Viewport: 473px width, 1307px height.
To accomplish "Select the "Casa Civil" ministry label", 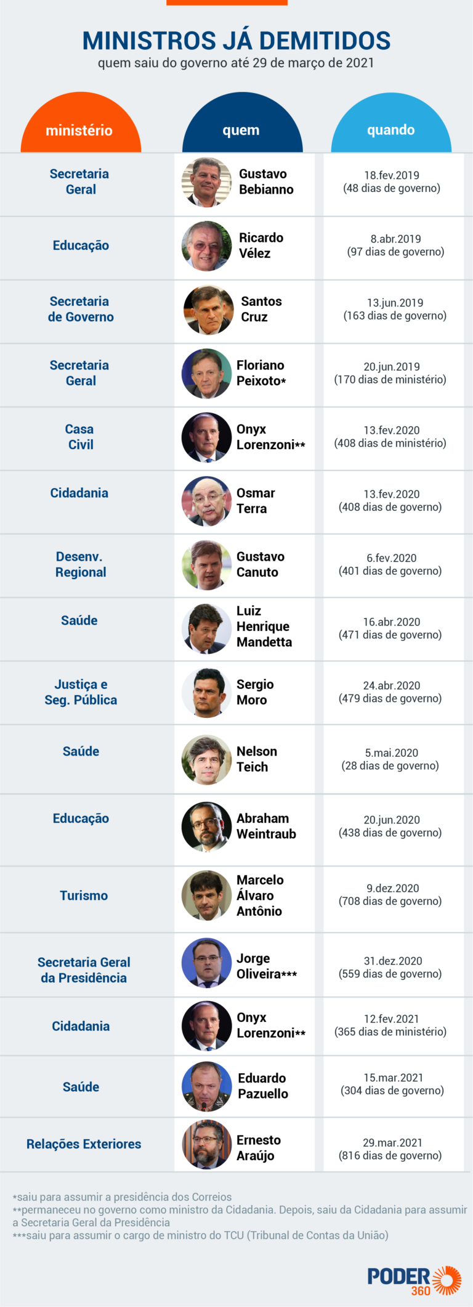I will point(80,437).
